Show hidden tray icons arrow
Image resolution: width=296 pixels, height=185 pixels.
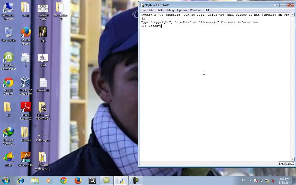point(250,181)
